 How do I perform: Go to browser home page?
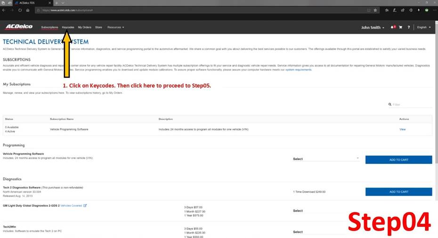[x=28, y=10]
